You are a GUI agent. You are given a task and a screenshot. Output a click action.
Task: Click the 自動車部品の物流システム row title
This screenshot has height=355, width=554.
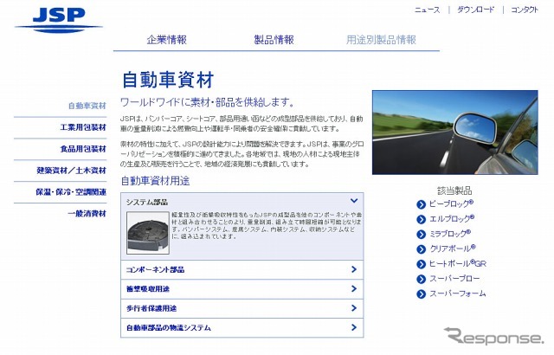(169, 328)
